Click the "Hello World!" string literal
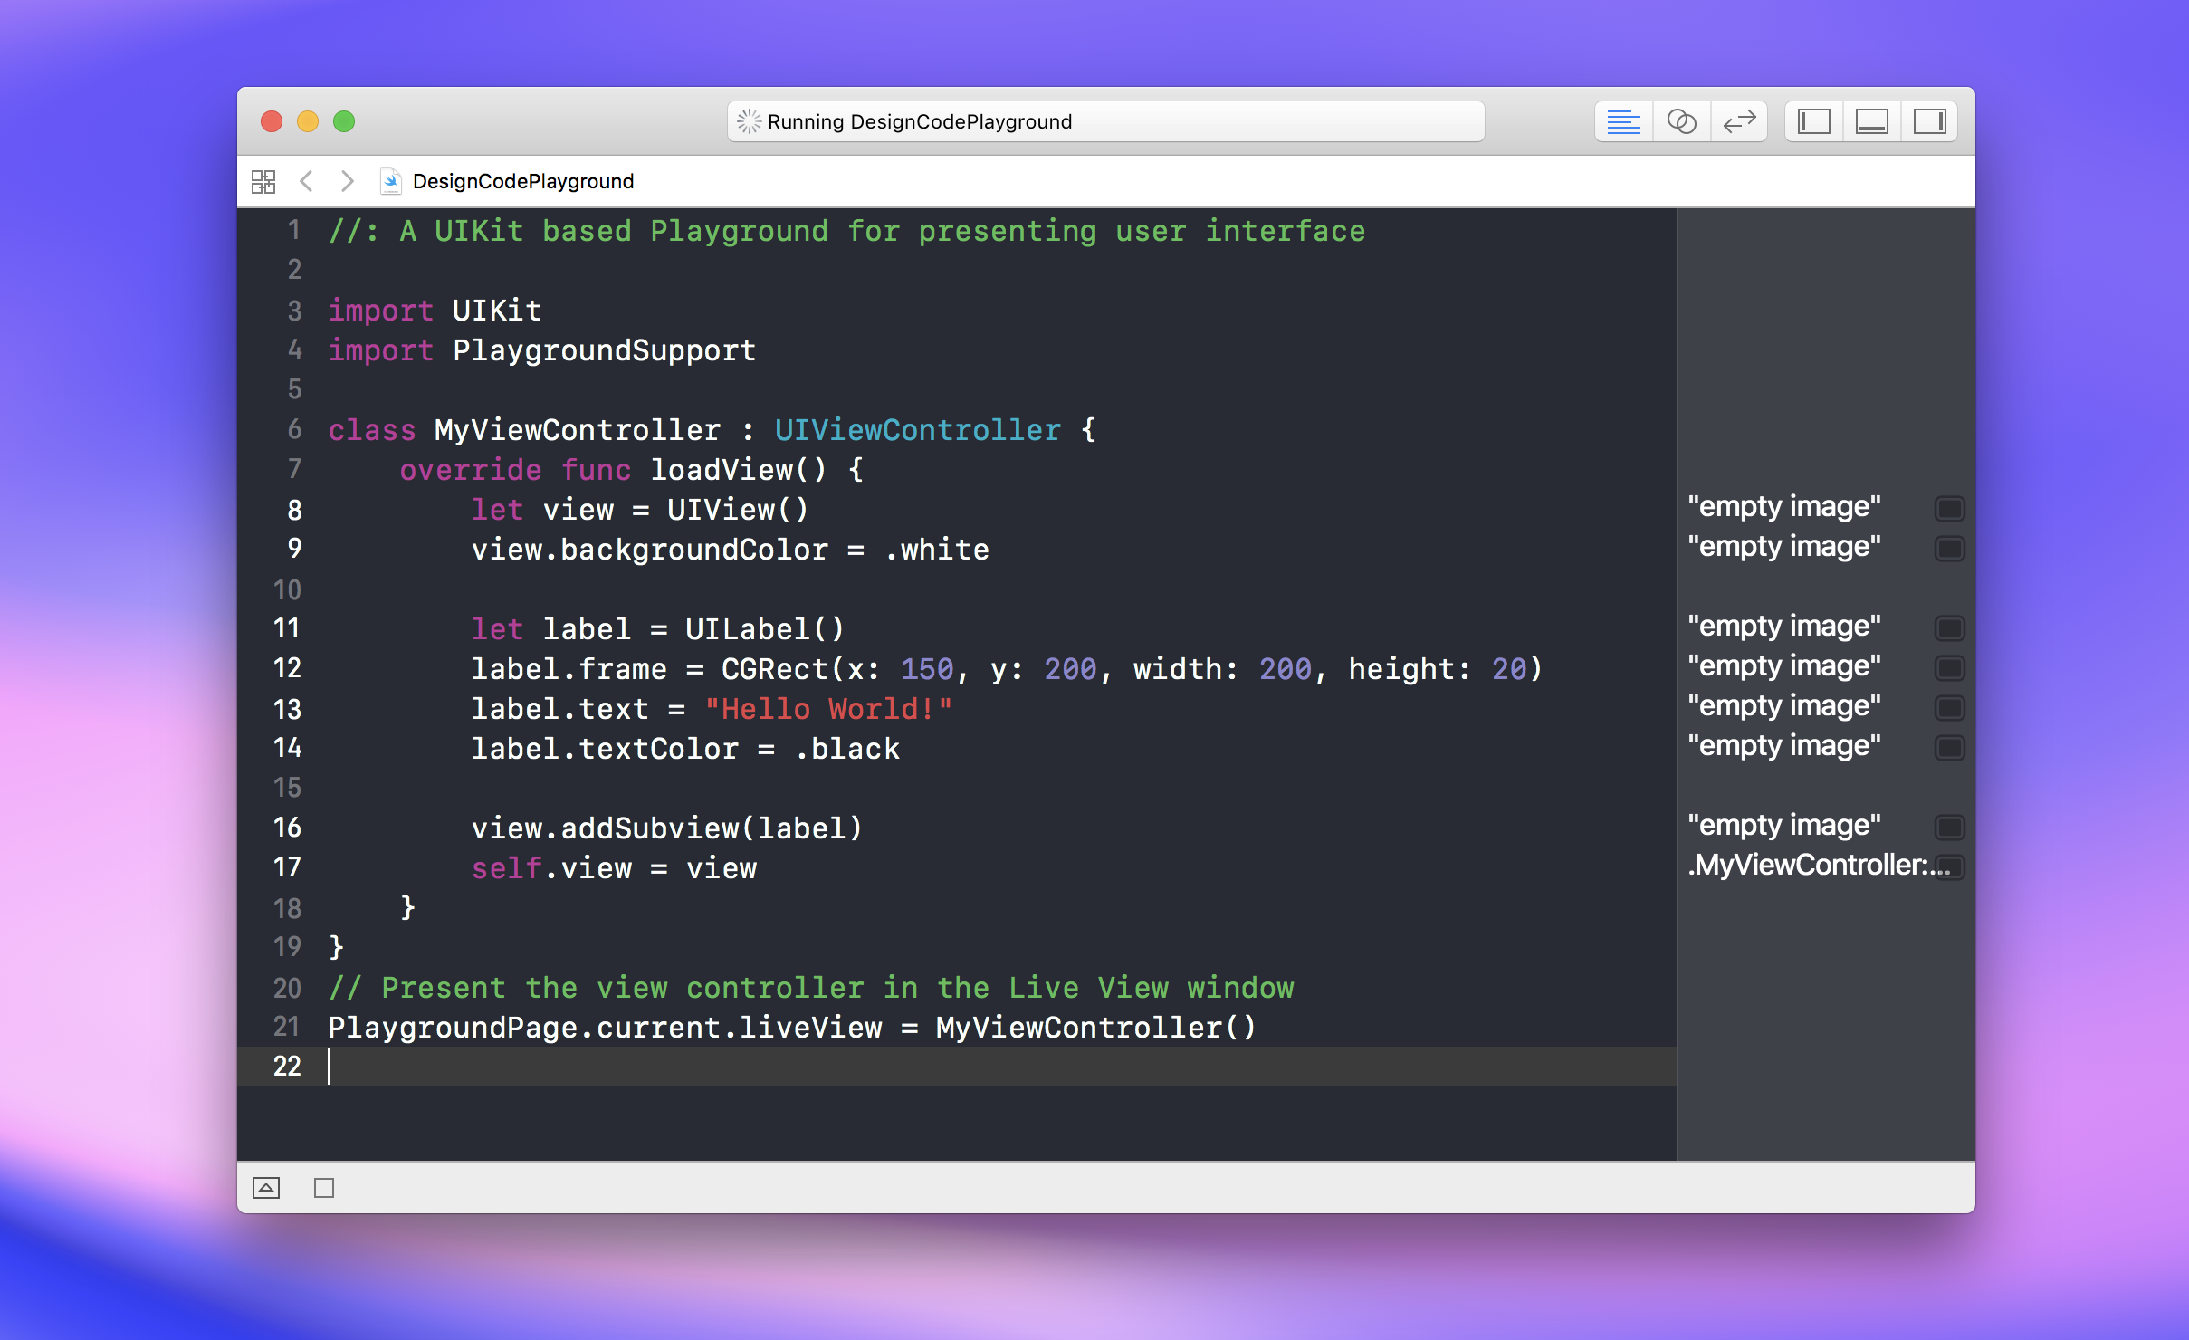 828,709
